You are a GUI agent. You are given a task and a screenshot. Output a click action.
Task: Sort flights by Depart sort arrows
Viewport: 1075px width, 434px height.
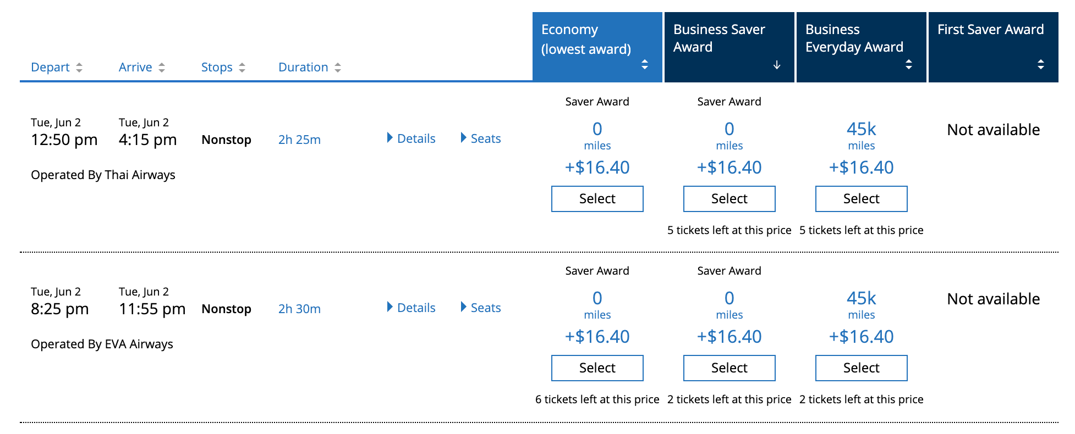click(x=79, y=68)
